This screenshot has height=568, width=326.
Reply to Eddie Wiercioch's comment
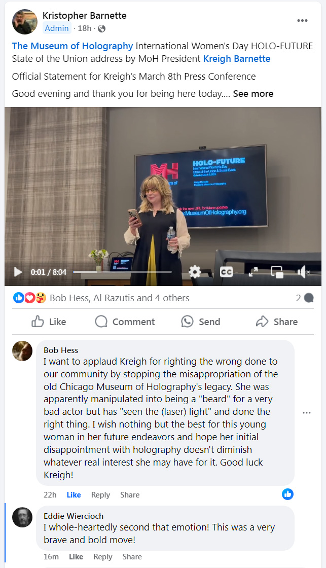[x=102, y=557]
